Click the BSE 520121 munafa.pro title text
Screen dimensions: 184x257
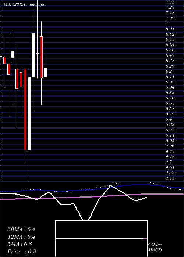tap(25, 4)
